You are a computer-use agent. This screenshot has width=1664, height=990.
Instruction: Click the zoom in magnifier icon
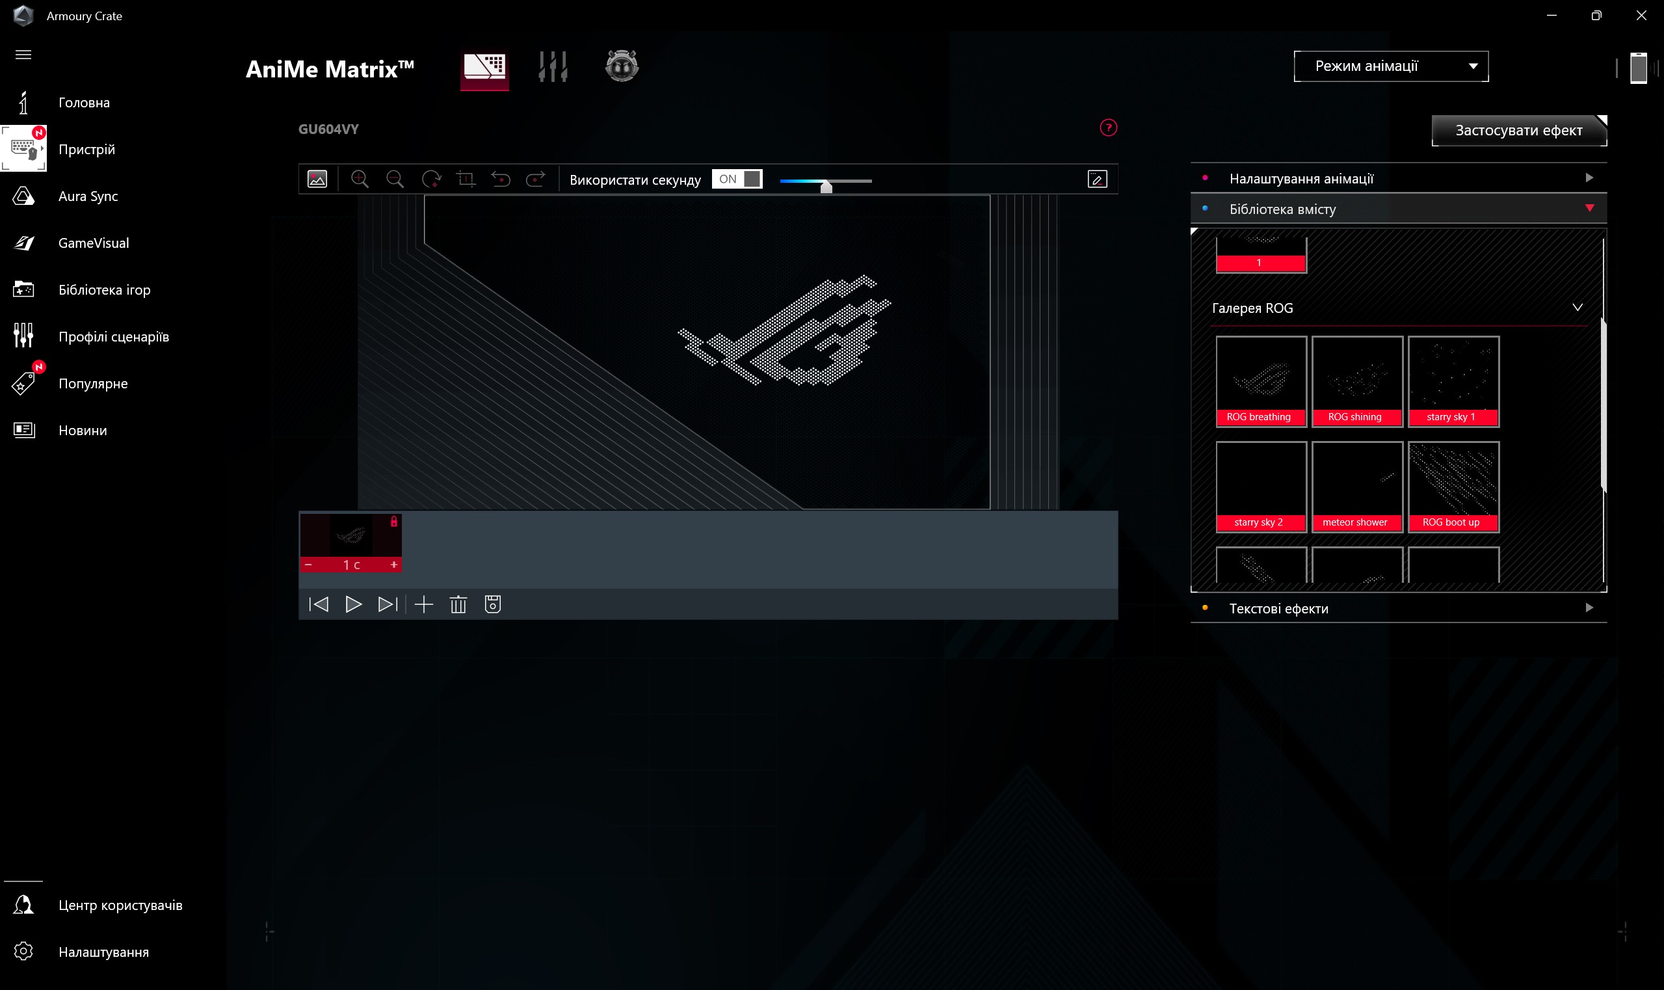point(360,179)
